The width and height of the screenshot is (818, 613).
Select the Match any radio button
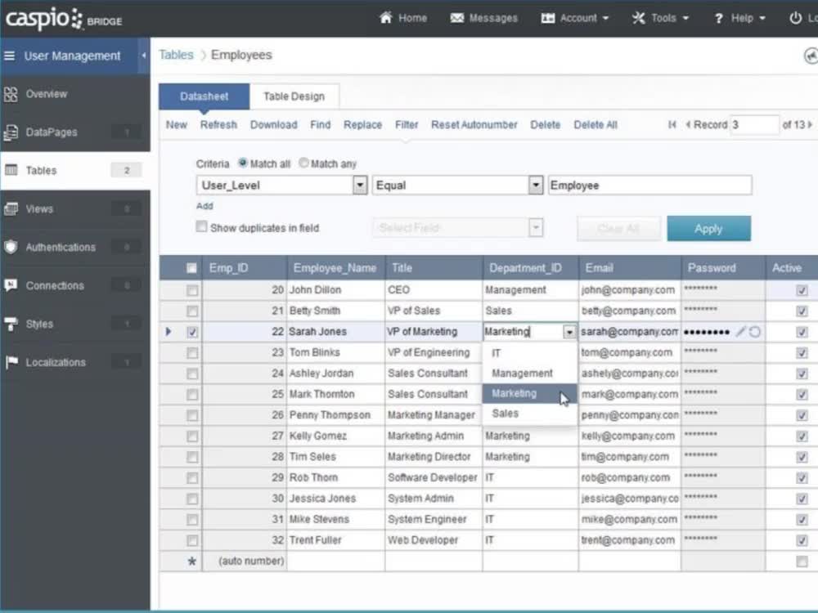tap(303, 163)
